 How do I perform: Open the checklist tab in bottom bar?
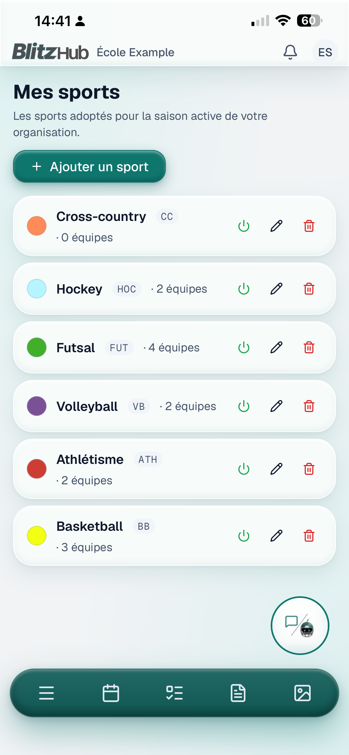175,693
